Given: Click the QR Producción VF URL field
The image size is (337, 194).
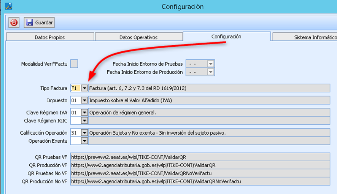Looking at the screenshot, I should point(200,165).
